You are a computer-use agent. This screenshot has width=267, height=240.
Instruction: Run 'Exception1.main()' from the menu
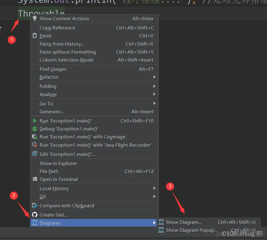tap(94, 121)
